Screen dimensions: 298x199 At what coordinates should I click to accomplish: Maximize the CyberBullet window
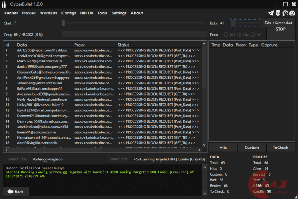pyautogui.click(x=285, y=4)
